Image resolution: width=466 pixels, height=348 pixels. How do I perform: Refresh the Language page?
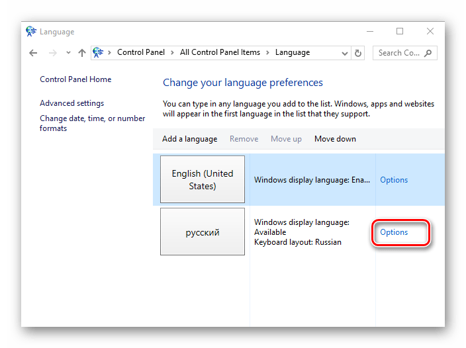358,53
